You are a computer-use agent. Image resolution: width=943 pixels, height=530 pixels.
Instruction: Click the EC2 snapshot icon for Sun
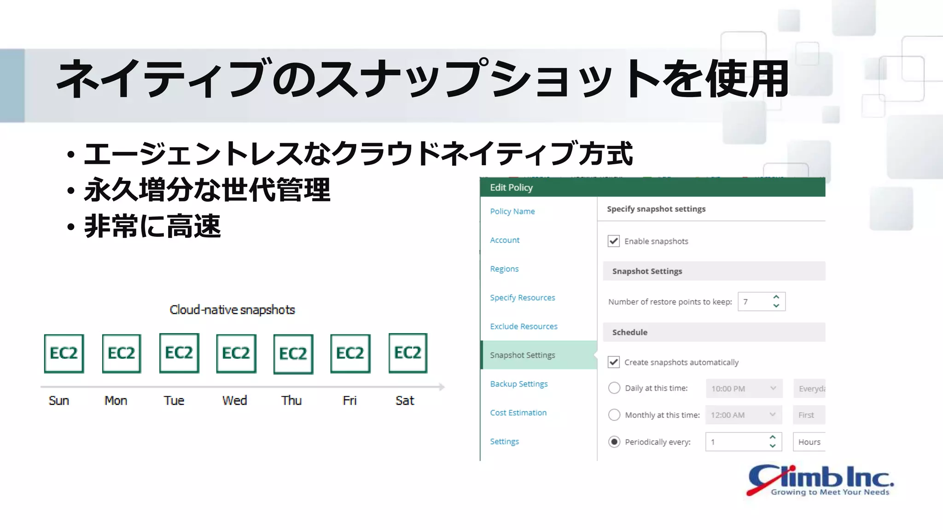pyautogui.click(x=64, y=353)
